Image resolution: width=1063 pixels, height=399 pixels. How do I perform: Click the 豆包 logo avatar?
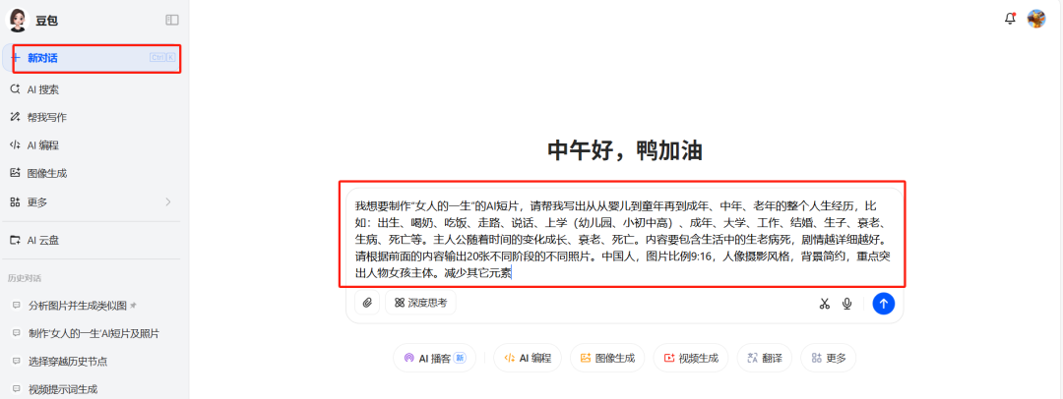click(19, 20)
